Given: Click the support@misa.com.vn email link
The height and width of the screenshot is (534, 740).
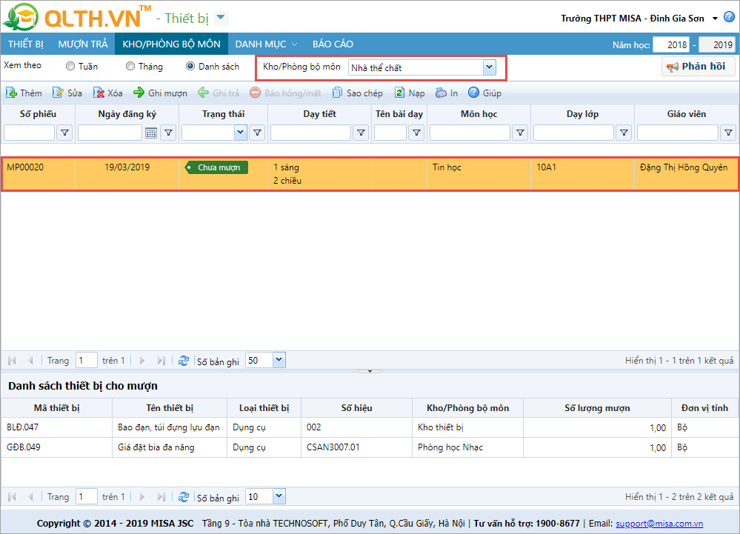Looking at the screenshot, I should click(x=659, y=524).
